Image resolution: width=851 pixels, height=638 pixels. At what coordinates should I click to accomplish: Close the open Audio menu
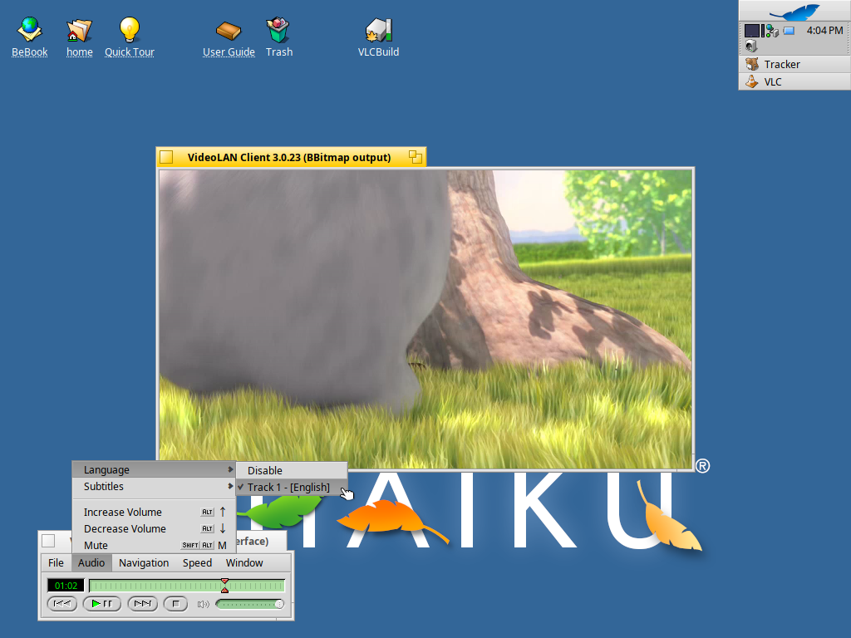point(91,562)
